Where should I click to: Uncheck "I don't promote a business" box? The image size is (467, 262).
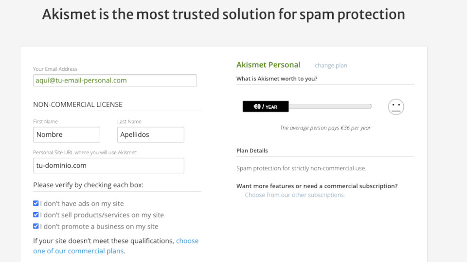36,226
